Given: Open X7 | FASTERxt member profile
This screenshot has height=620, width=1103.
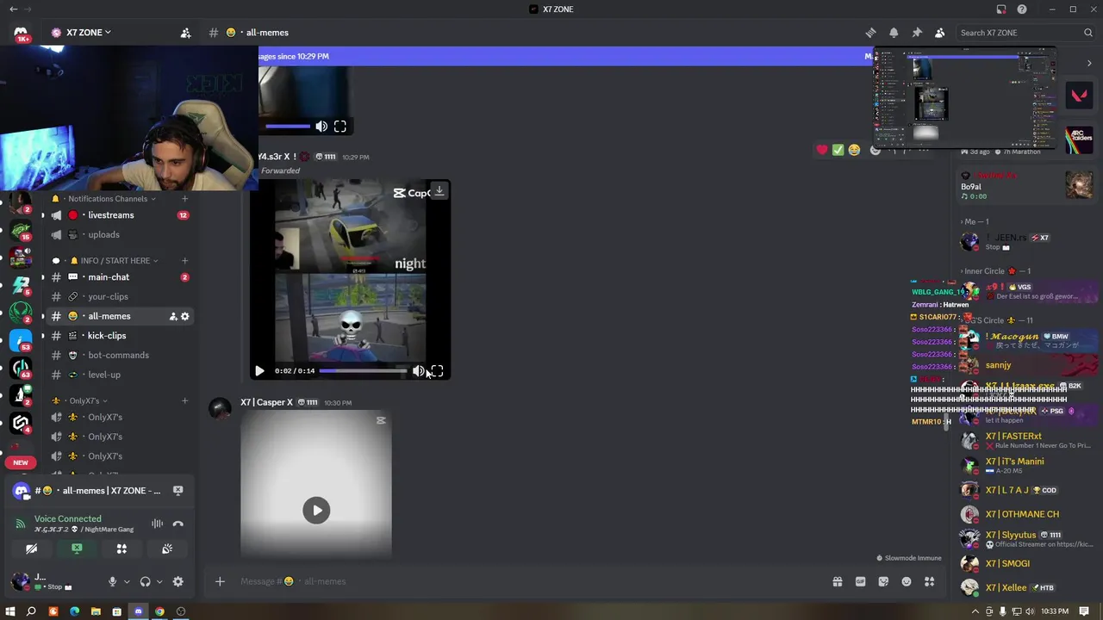Looking at the screenshot, I should [x=1025, y=440].
